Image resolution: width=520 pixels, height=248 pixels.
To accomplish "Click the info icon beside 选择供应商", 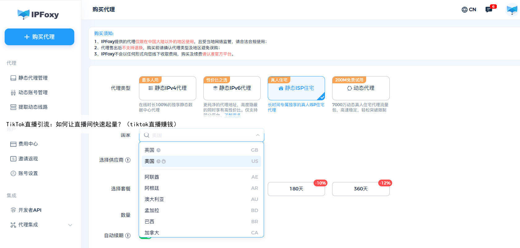I will (128, 160).
